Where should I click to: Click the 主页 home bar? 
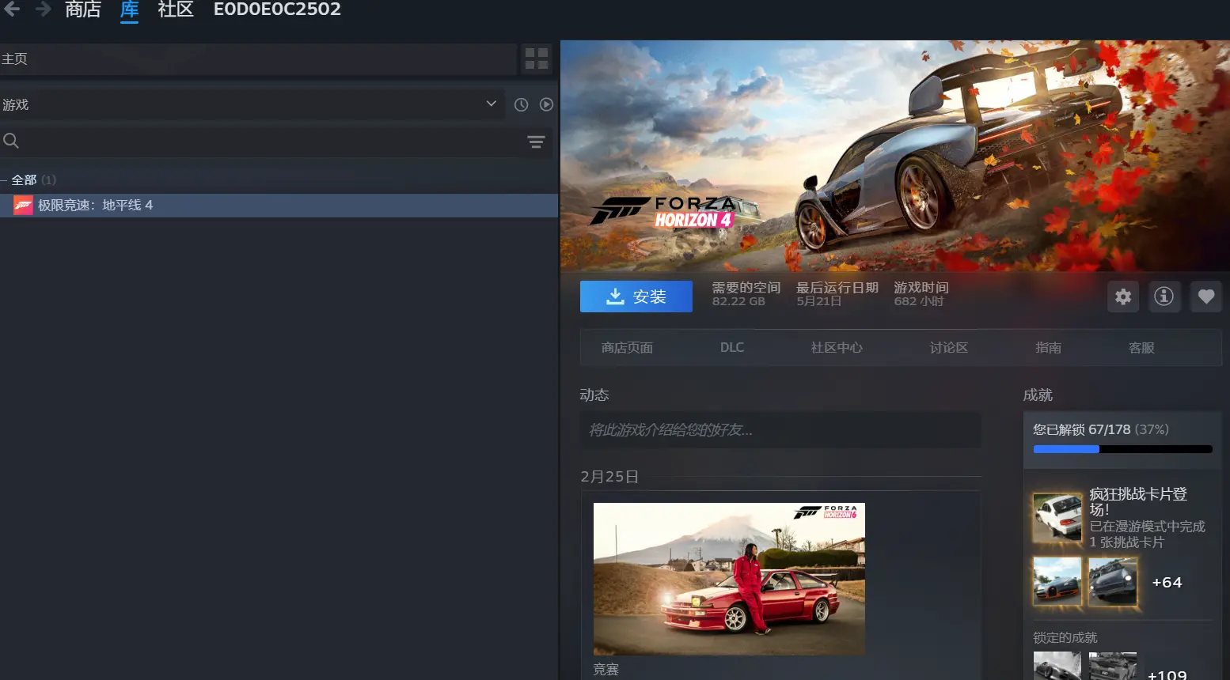coord(258,59)
